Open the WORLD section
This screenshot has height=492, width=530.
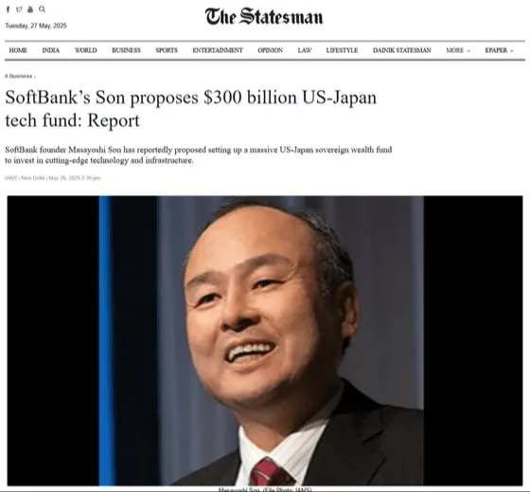(85, 50)
